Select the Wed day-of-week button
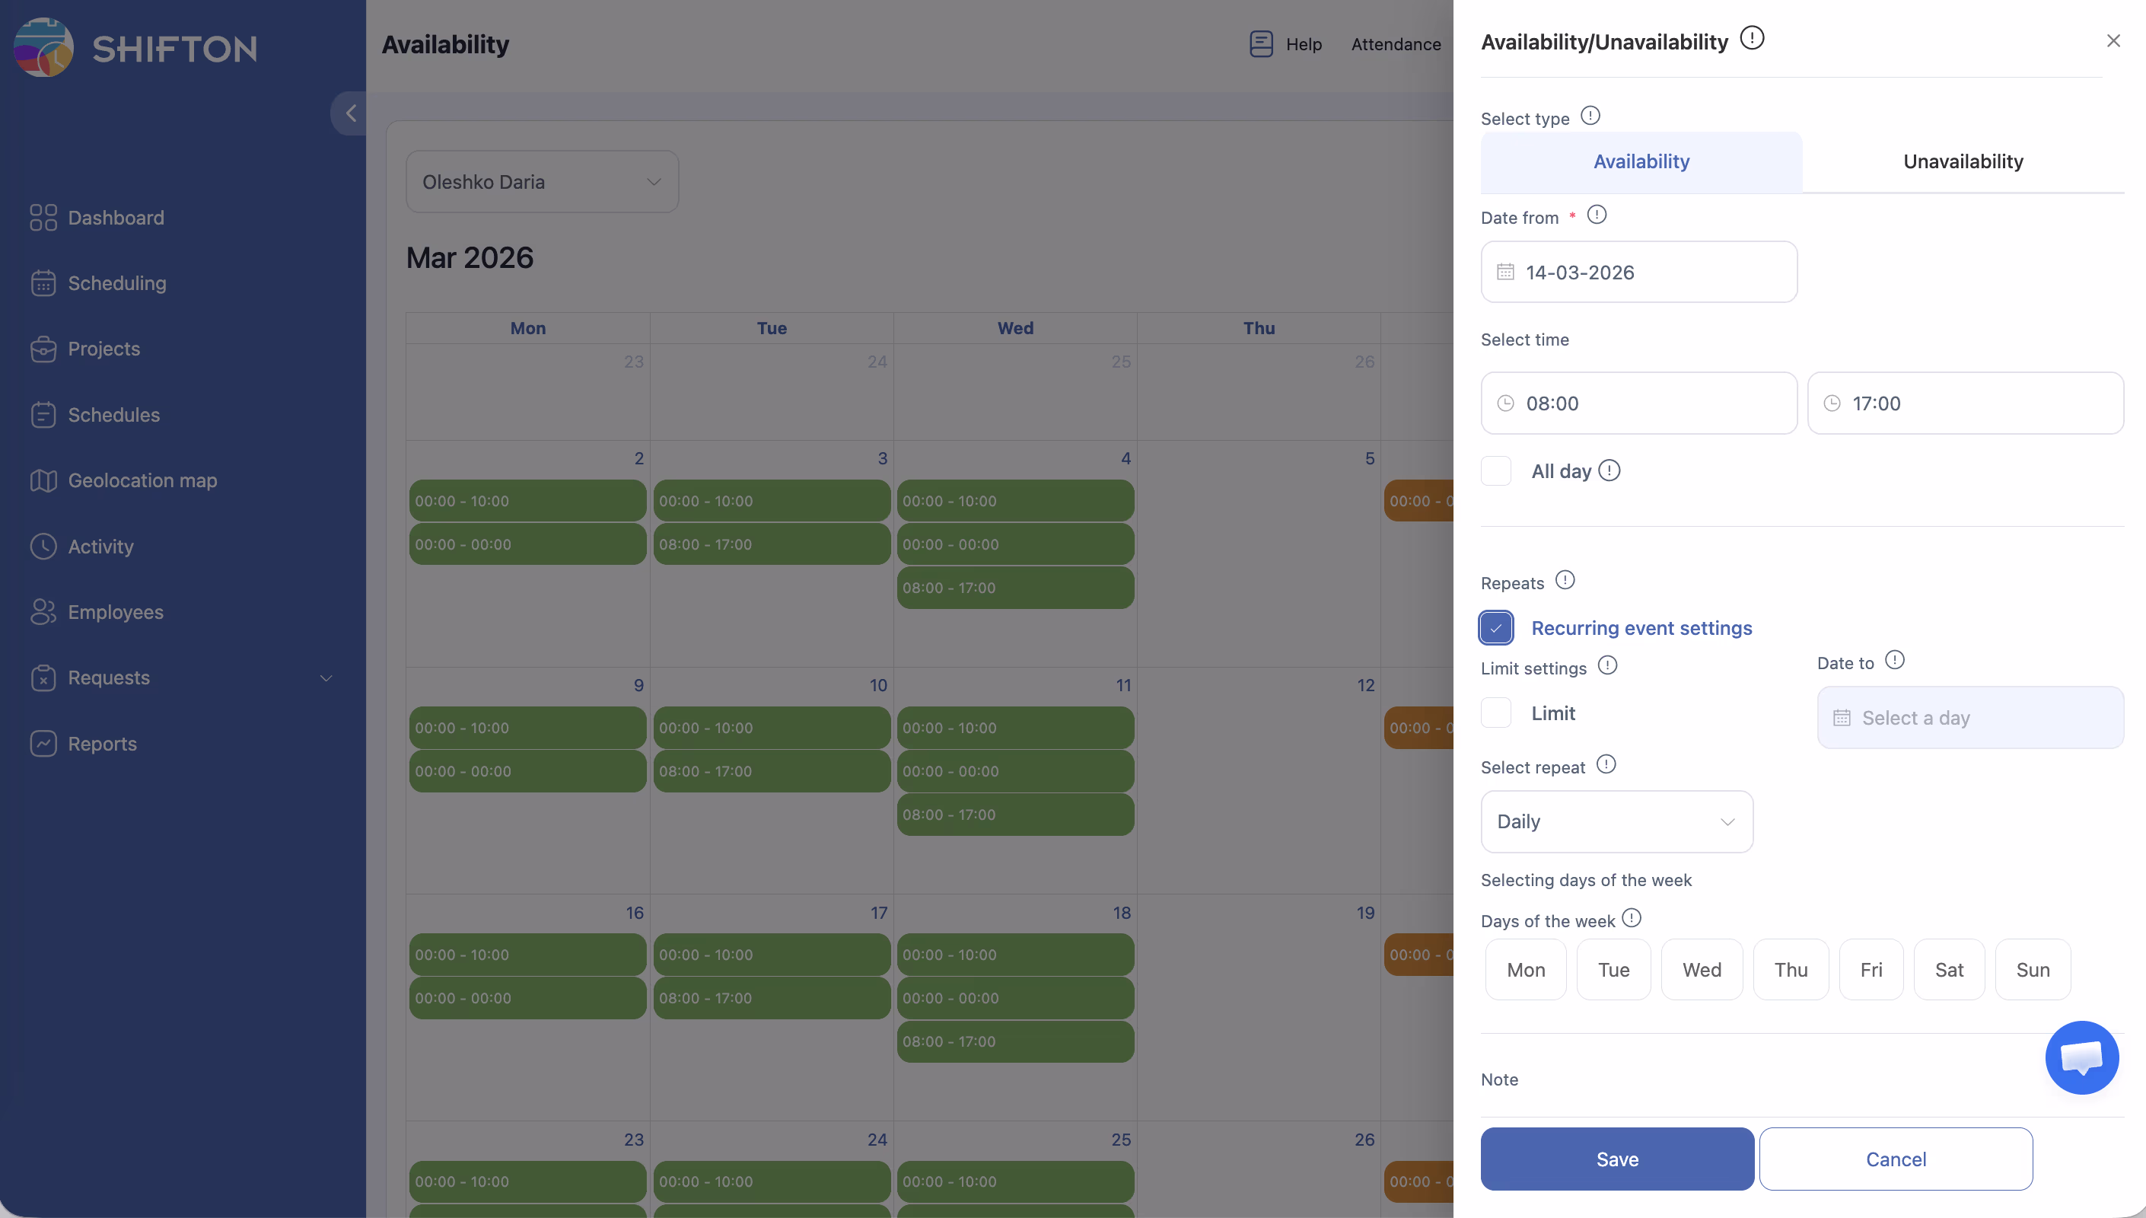This screenshot has height=1218, width=2146. tap(1702, 970)
